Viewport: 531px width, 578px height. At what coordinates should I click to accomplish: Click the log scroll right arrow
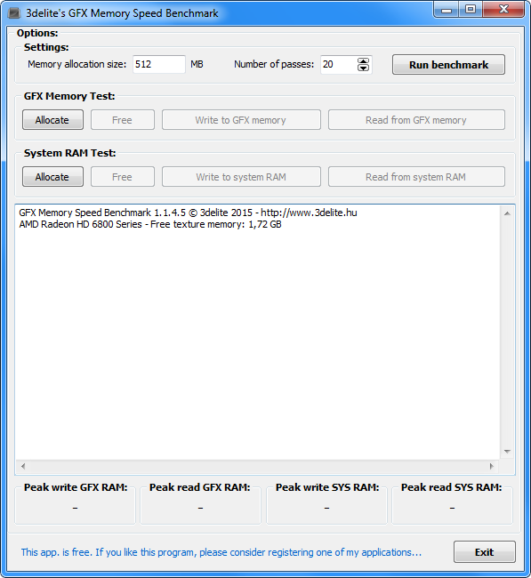(492, 466)
